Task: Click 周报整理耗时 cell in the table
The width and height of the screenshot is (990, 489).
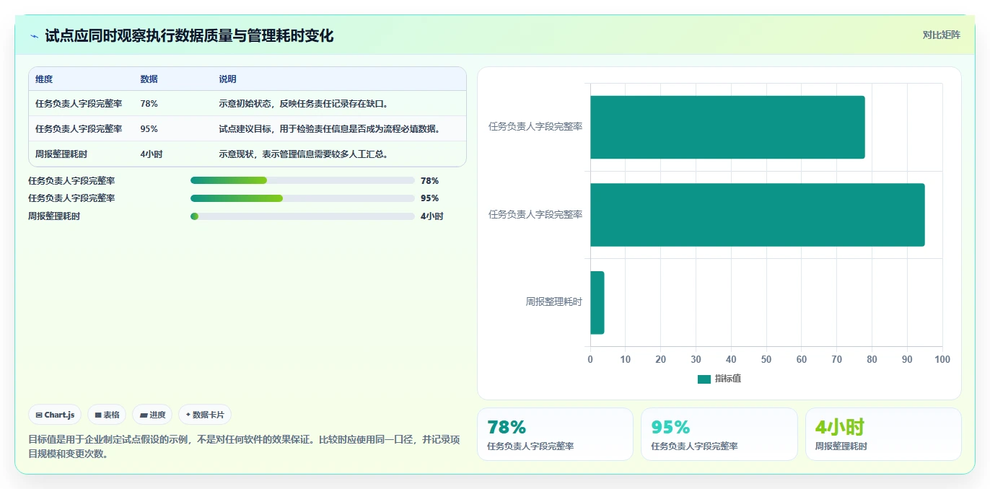Action: coord(61,154)
